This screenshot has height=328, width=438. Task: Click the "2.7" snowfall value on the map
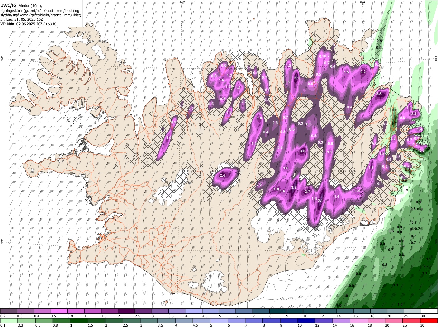click(x=308, y=191)
